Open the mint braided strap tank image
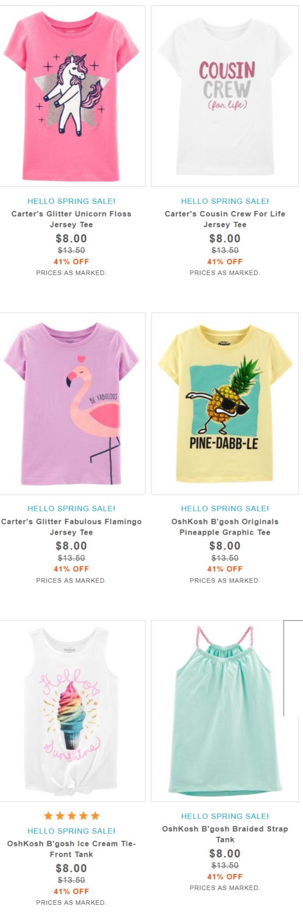 (225, 711)
